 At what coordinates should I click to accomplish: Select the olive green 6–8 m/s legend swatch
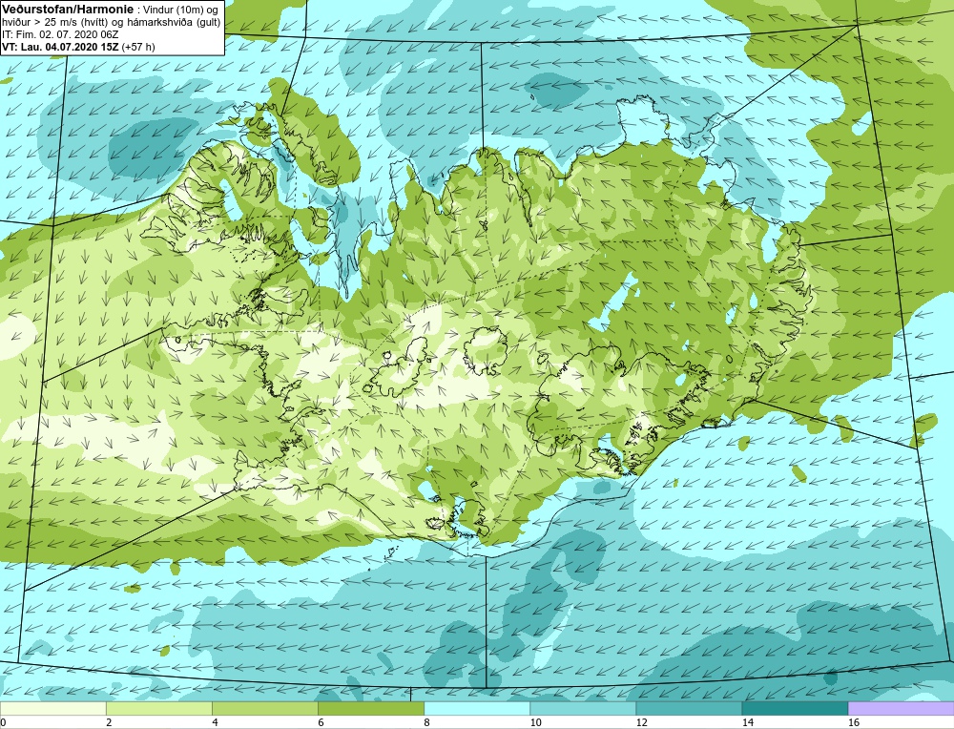click(370, 708)
